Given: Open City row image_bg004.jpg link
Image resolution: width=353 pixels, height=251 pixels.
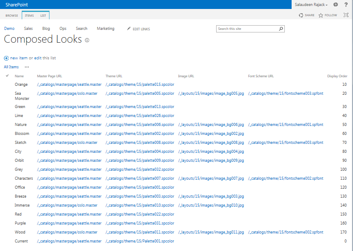Looking at the screenshot, I should pyautogui.click(x=211, y=152).
